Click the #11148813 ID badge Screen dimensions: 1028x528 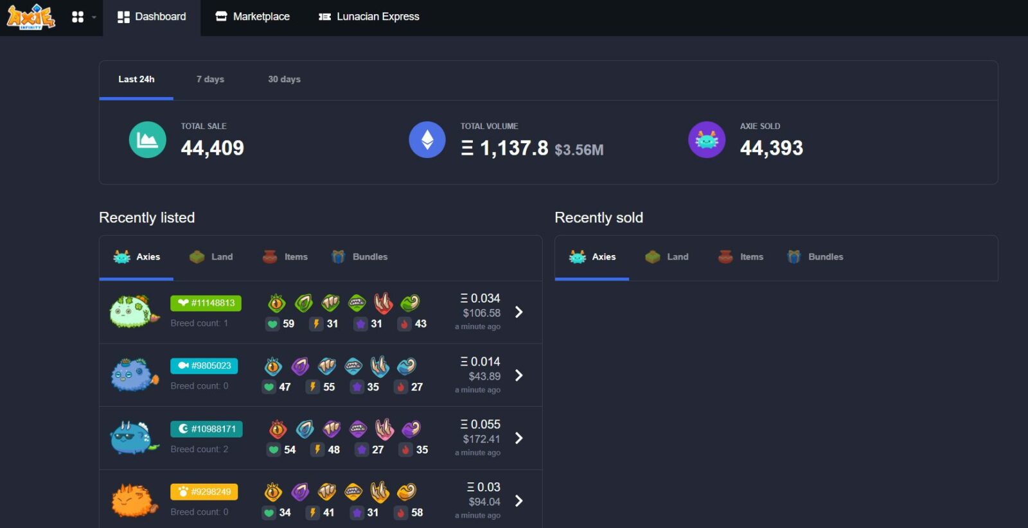206,303
